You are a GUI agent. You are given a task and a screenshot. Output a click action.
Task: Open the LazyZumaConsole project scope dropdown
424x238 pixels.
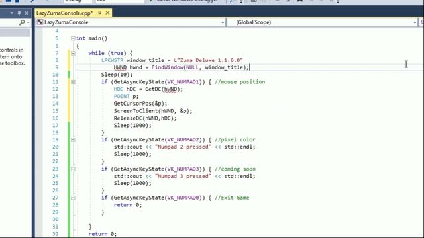pos(223,22)
